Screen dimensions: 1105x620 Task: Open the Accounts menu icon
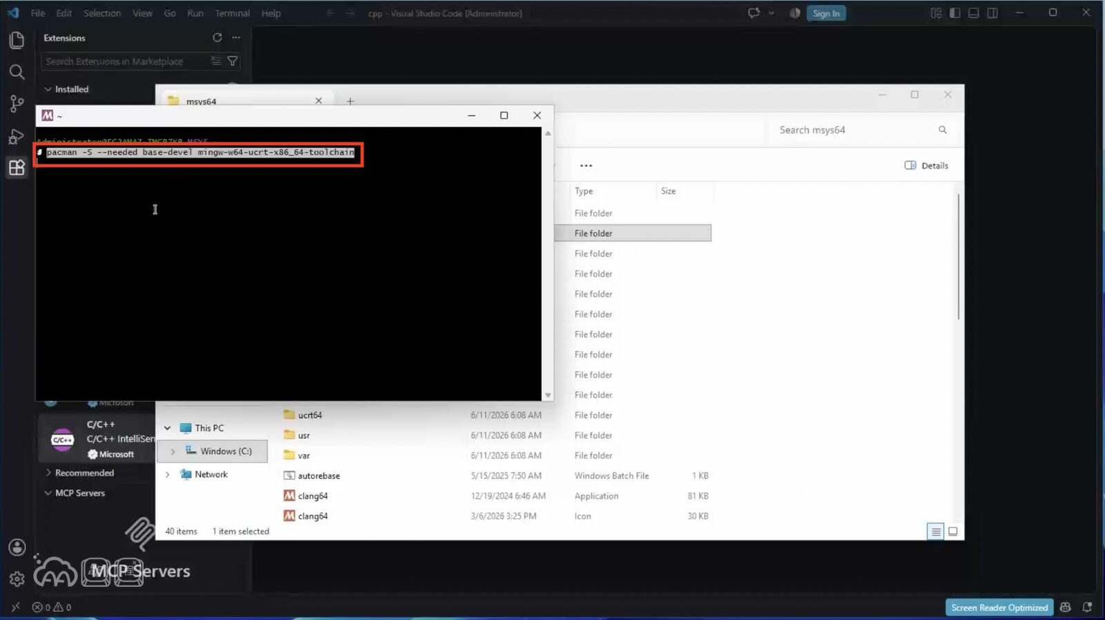(x=17, y=547)
